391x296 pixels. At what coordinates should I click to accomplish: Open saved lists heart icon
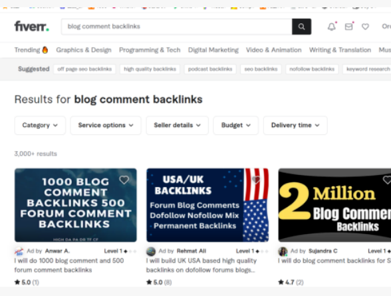click(x=365, y=27)
